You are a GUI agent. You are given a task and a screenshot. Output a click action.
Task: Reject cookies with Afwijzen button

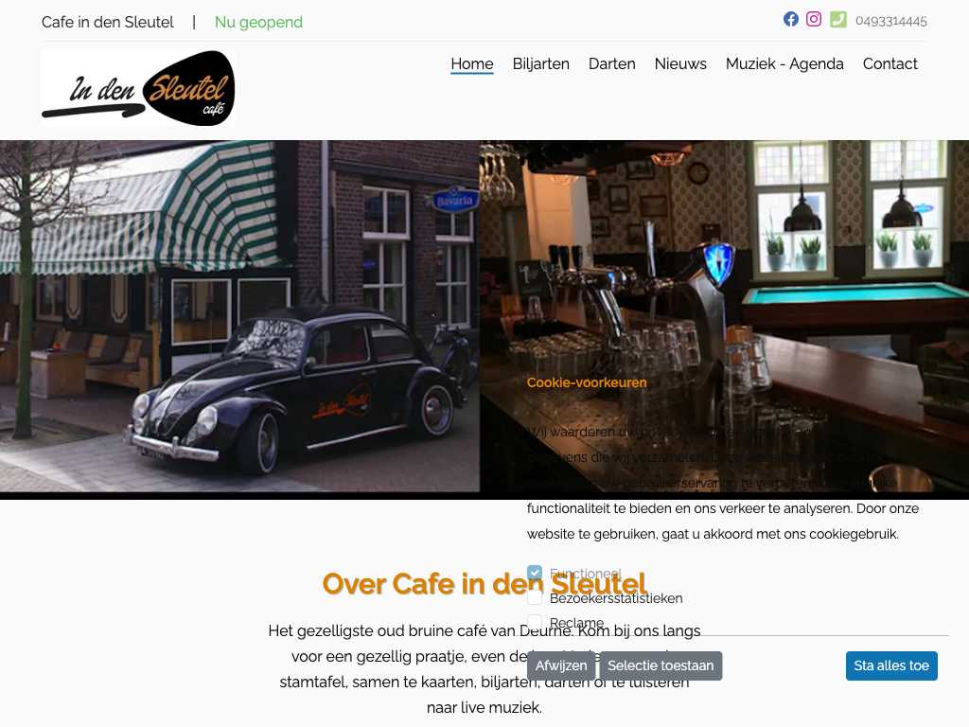tap(561, 665)
